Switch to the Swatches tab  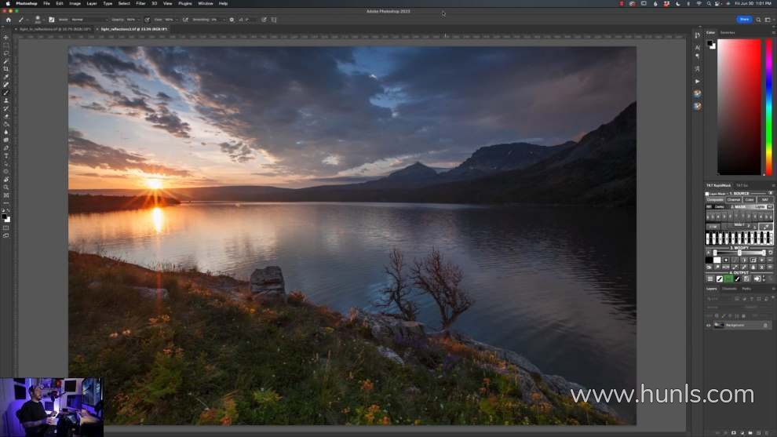pos(728,33)
